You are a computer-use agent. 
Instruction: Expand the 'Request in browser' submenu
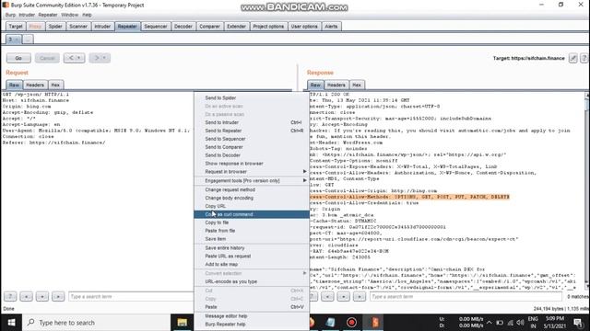click(304, 172)
